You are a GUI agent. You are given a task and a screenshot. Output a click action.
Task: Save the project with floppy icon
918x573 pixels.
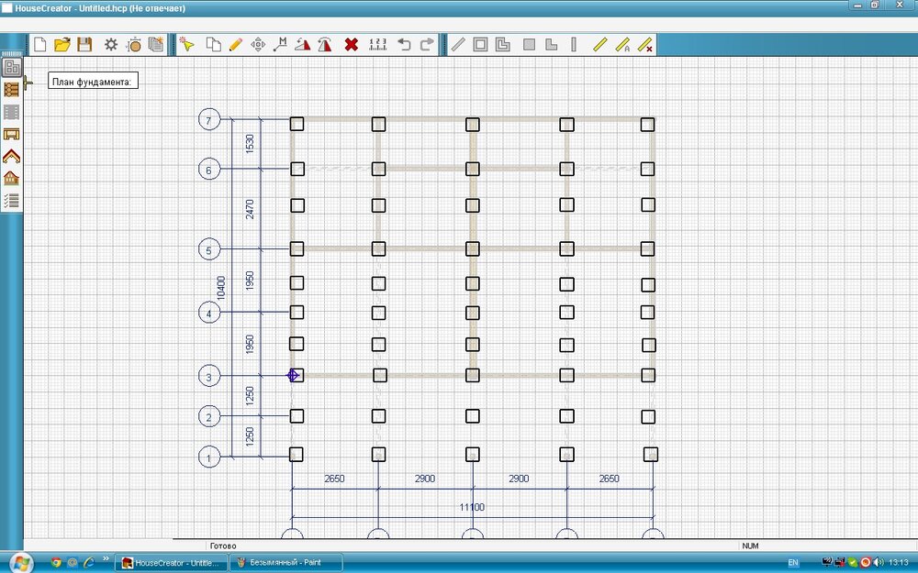[84, 44]
